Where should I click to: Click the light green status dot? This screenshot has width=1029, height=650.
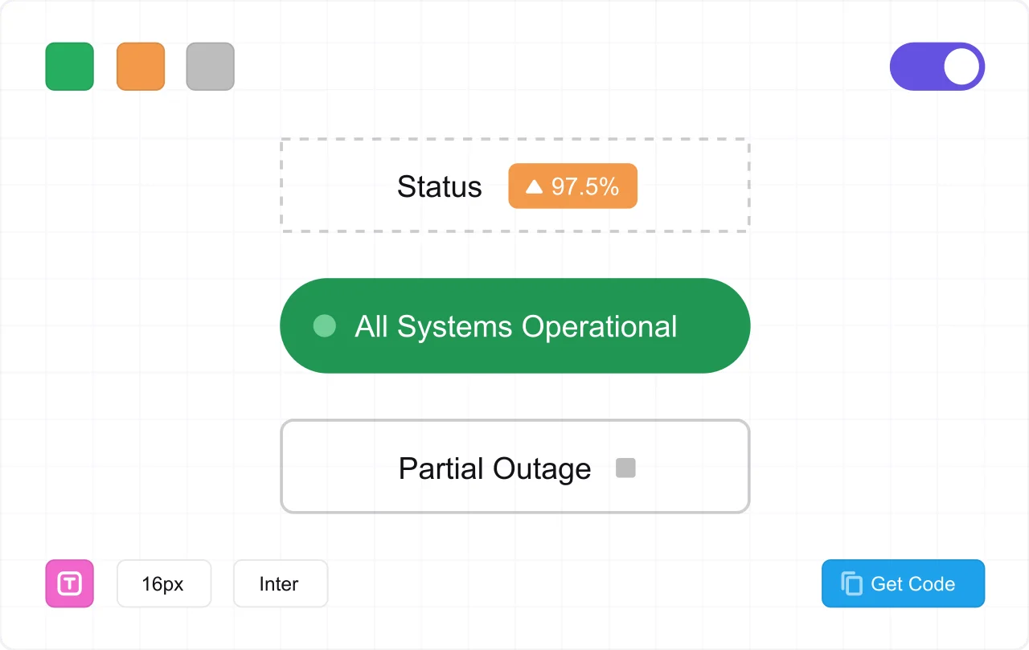[324, 326]
